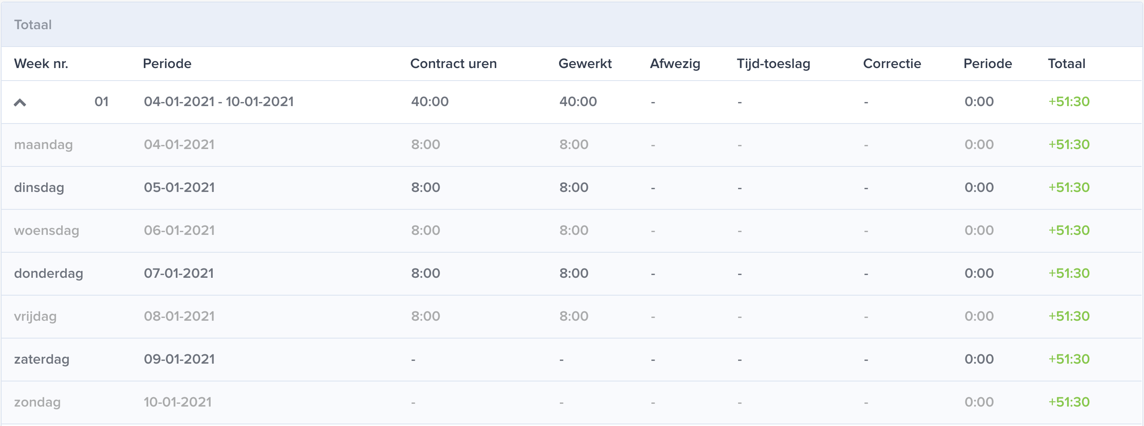
Task: Click the week 01 +51:30 total
Action: [x=1069, y=102]
